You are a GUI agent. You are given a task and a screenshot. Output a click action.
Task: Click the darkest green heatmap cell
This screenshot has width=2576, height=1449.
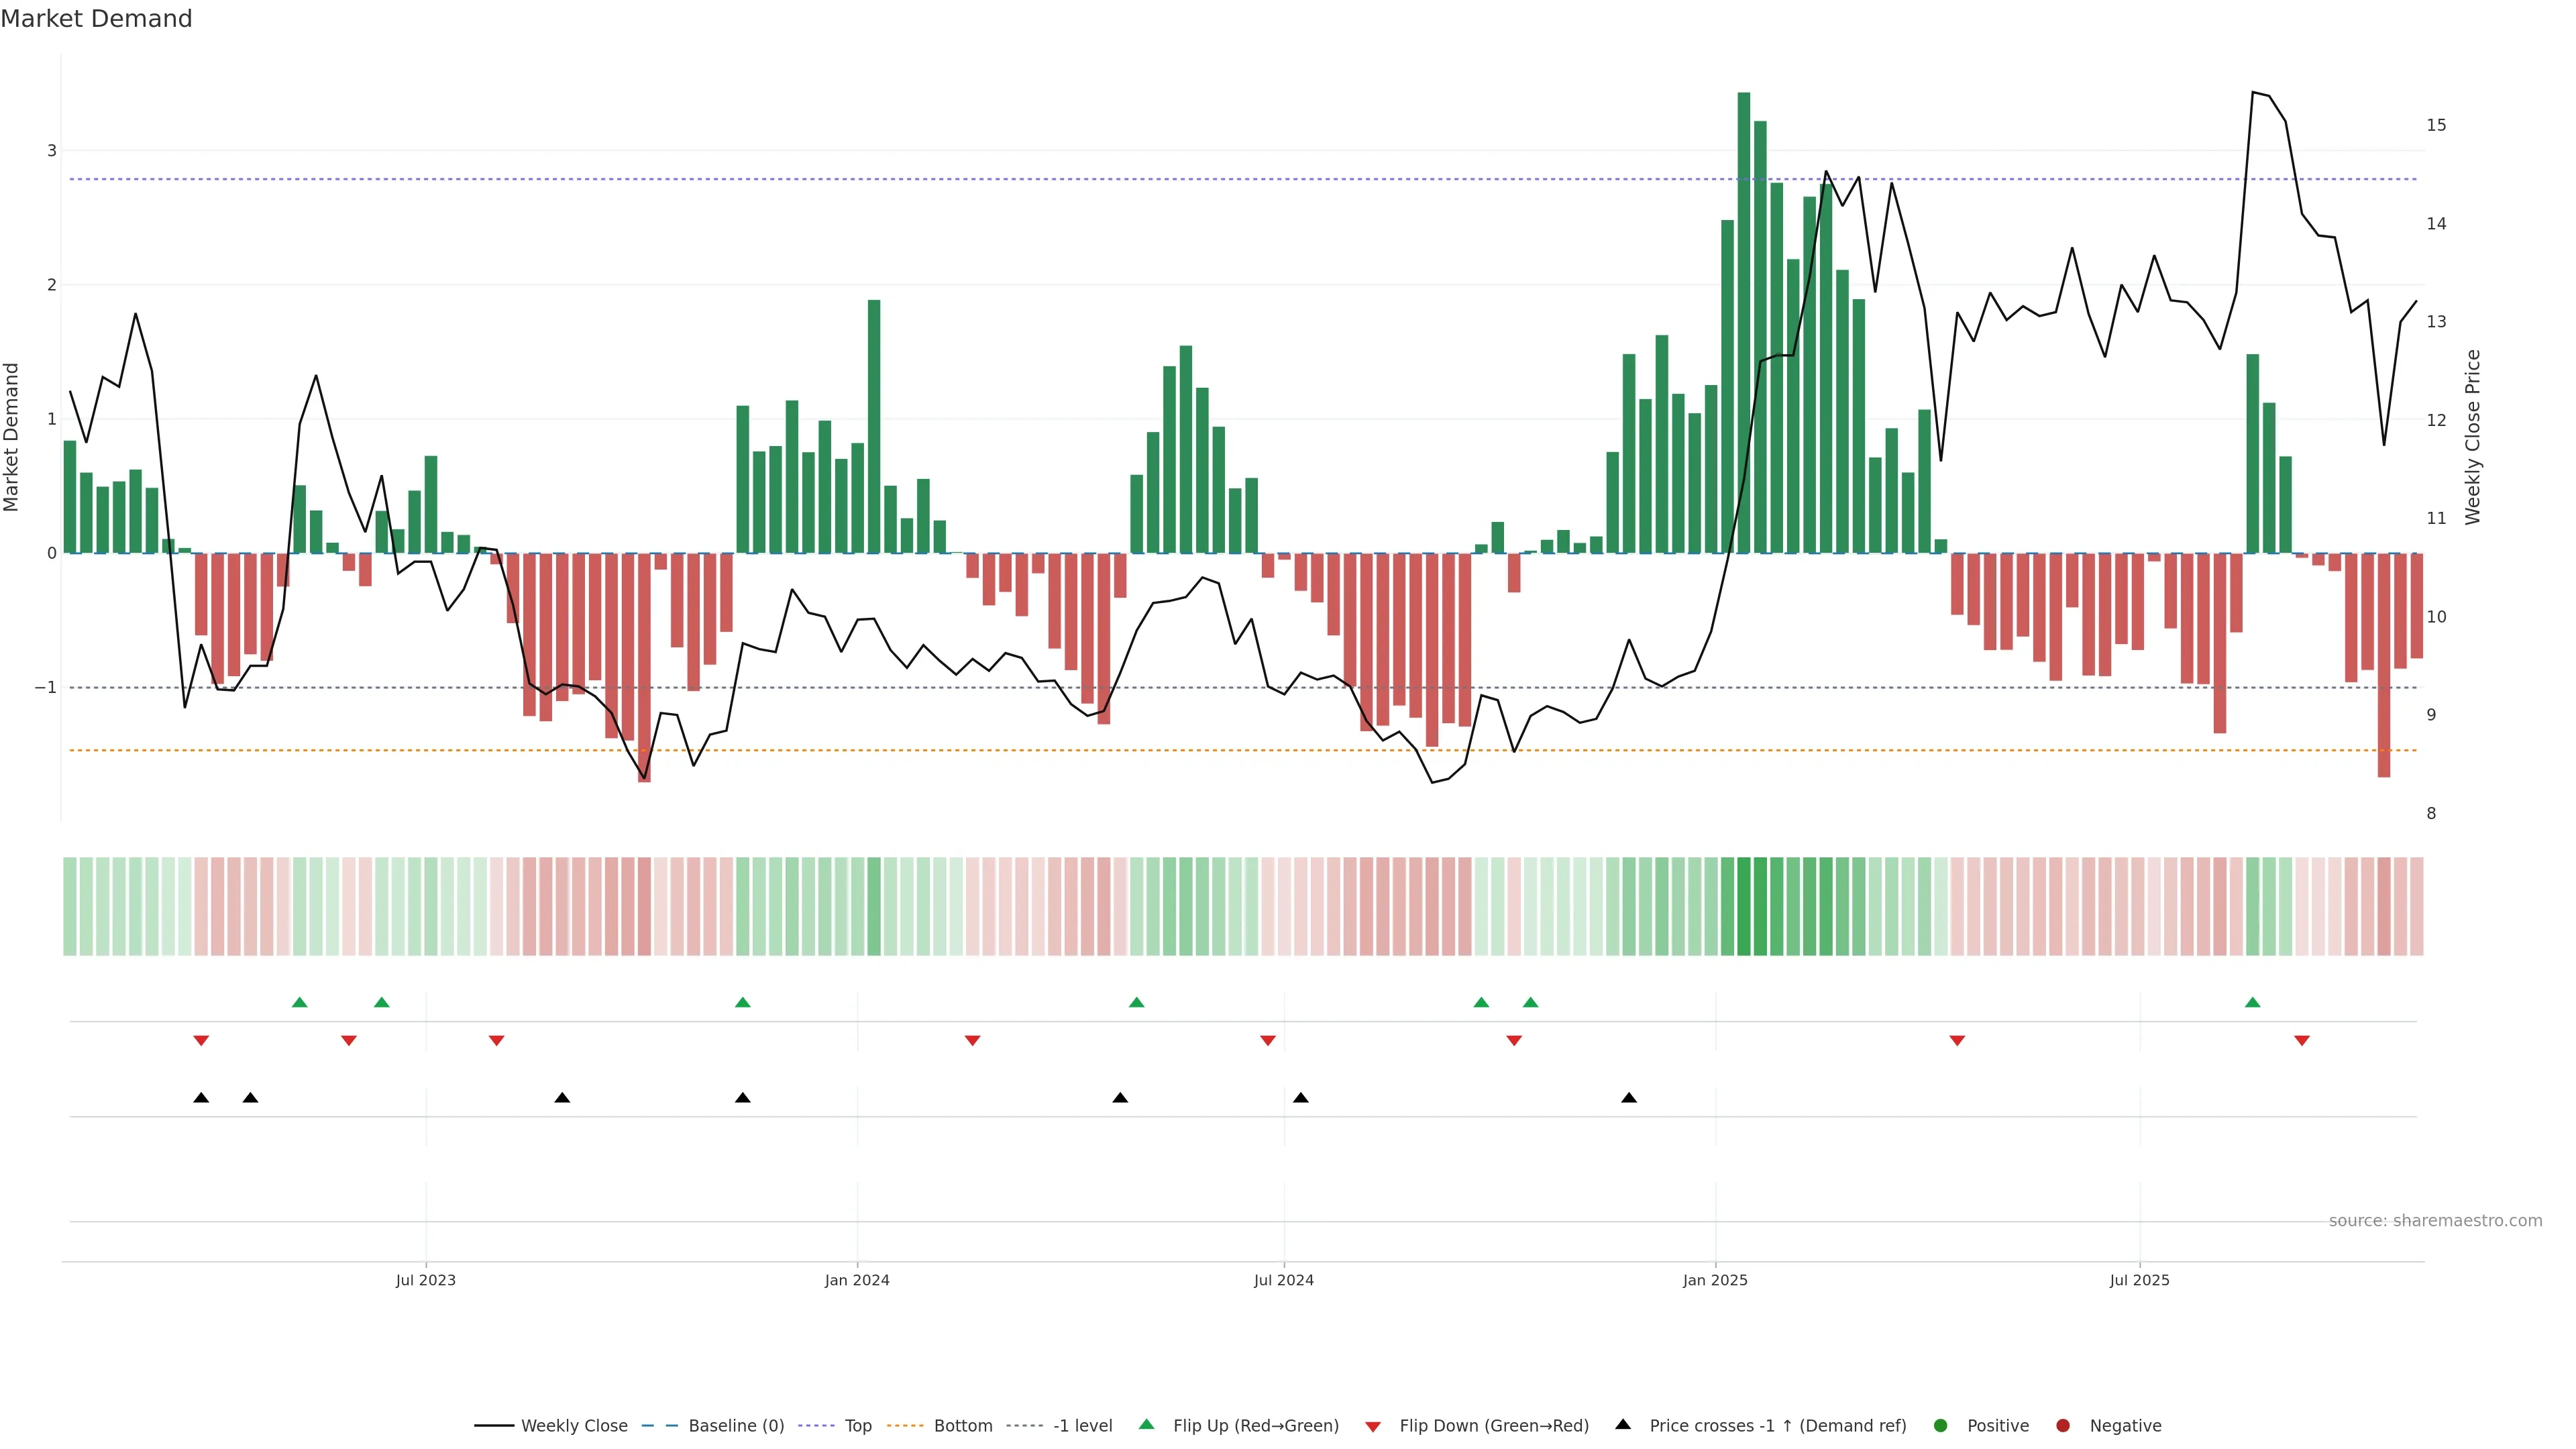(1744, 906)
